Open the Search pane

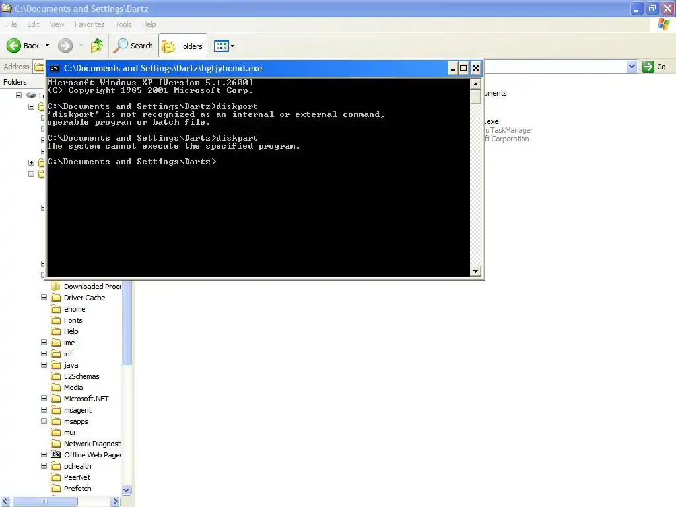(x=133, y=46)
